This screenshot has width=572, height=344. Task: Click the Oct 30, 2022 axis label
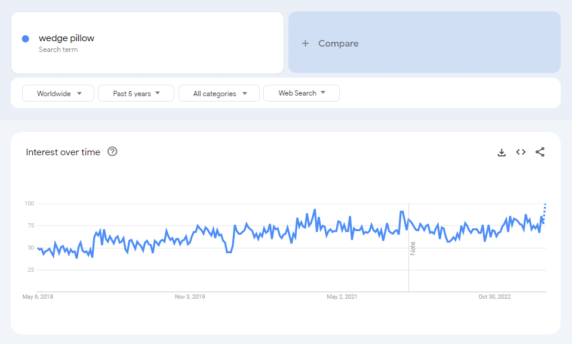pos(496,296)
